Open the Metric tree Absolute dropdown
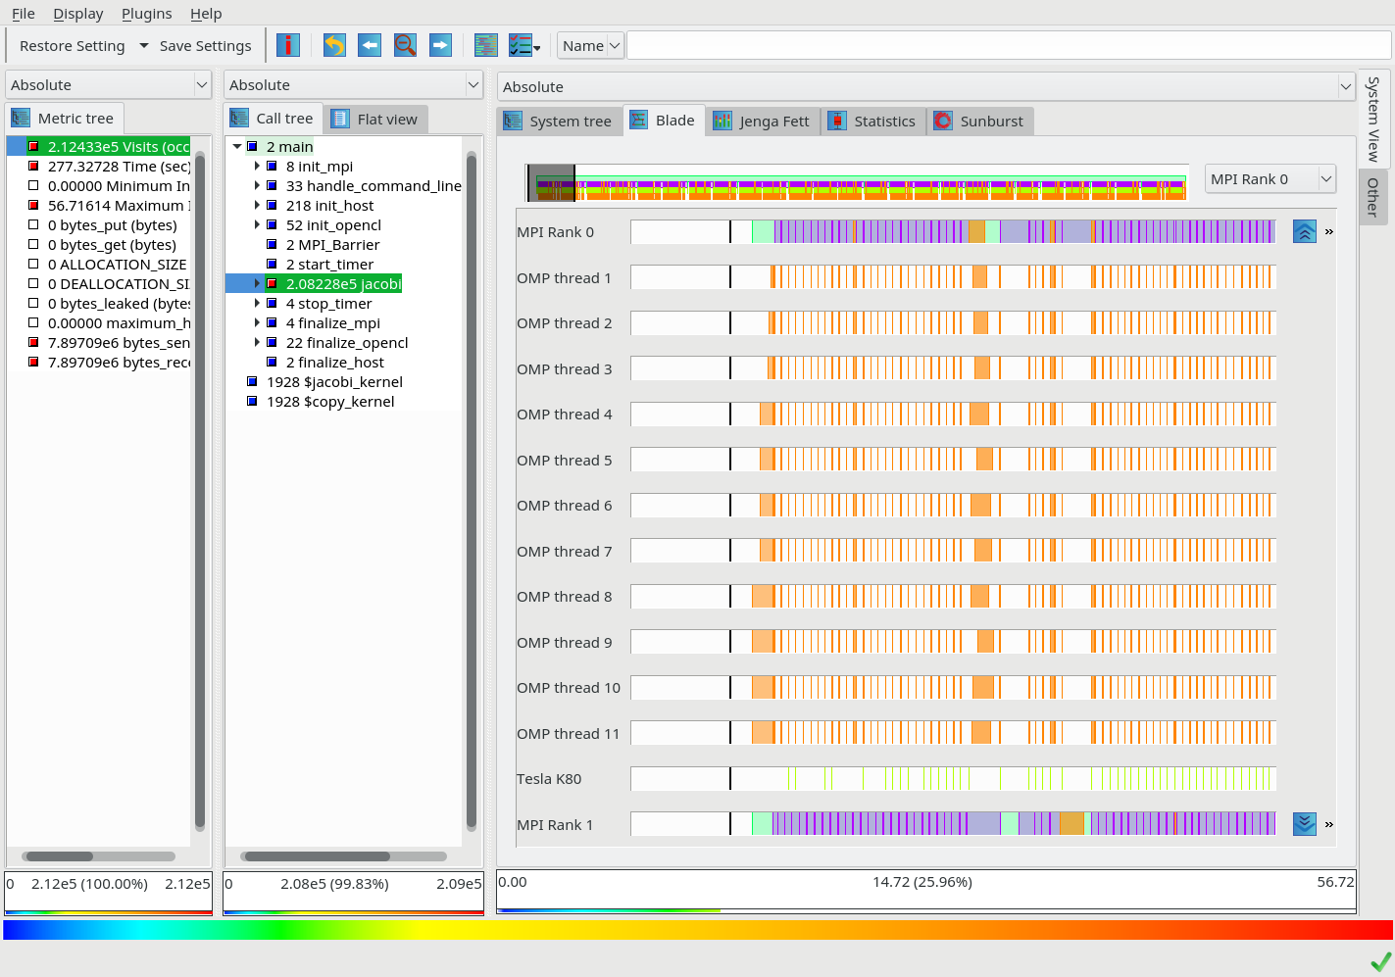The height and width of the screenshot is (977, 1395). pos(108,84)
